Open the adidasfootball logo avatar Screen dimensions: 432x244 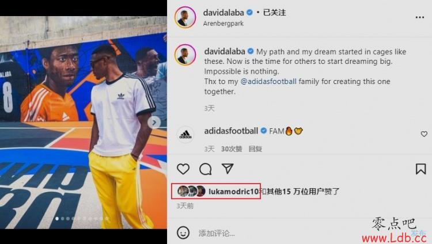click(185, 135)
